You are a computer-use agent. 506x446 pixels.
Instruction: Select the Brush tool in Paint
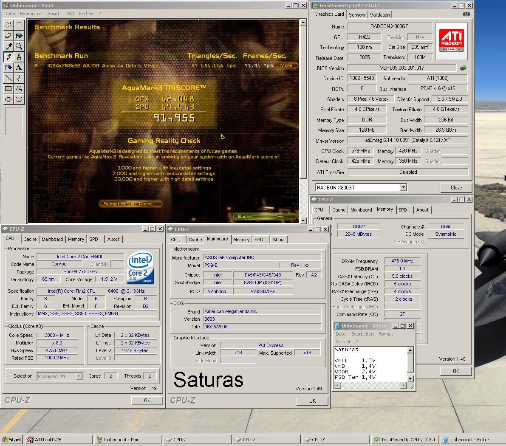click(19, 57)
